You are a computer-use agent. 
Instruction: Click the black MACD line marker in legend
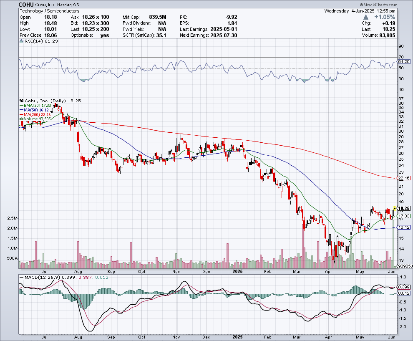click(21, 277)
